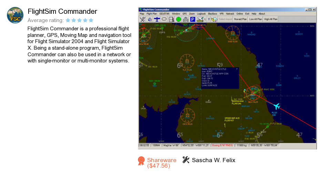Click the five-star average rating
324x178 pixels.
pos(80,20)
